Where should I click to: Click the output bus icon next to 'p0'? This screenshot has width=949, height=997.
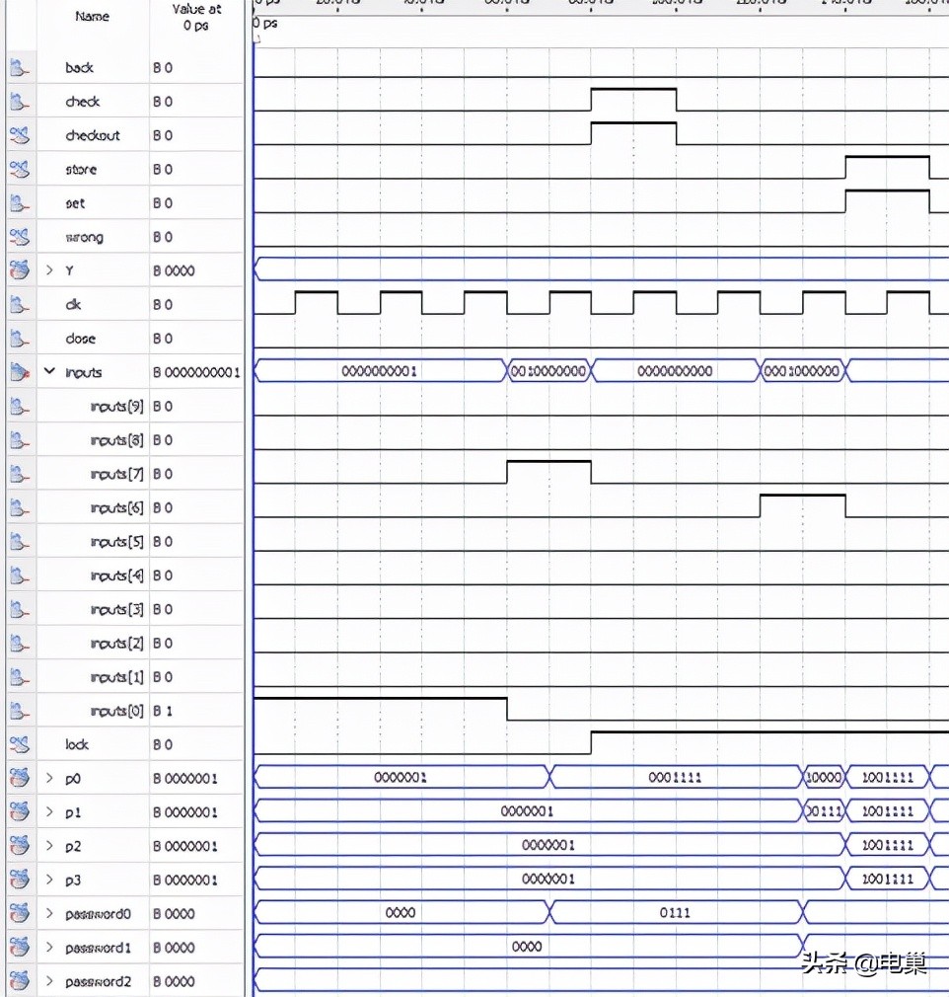click(x=19, y=778)
